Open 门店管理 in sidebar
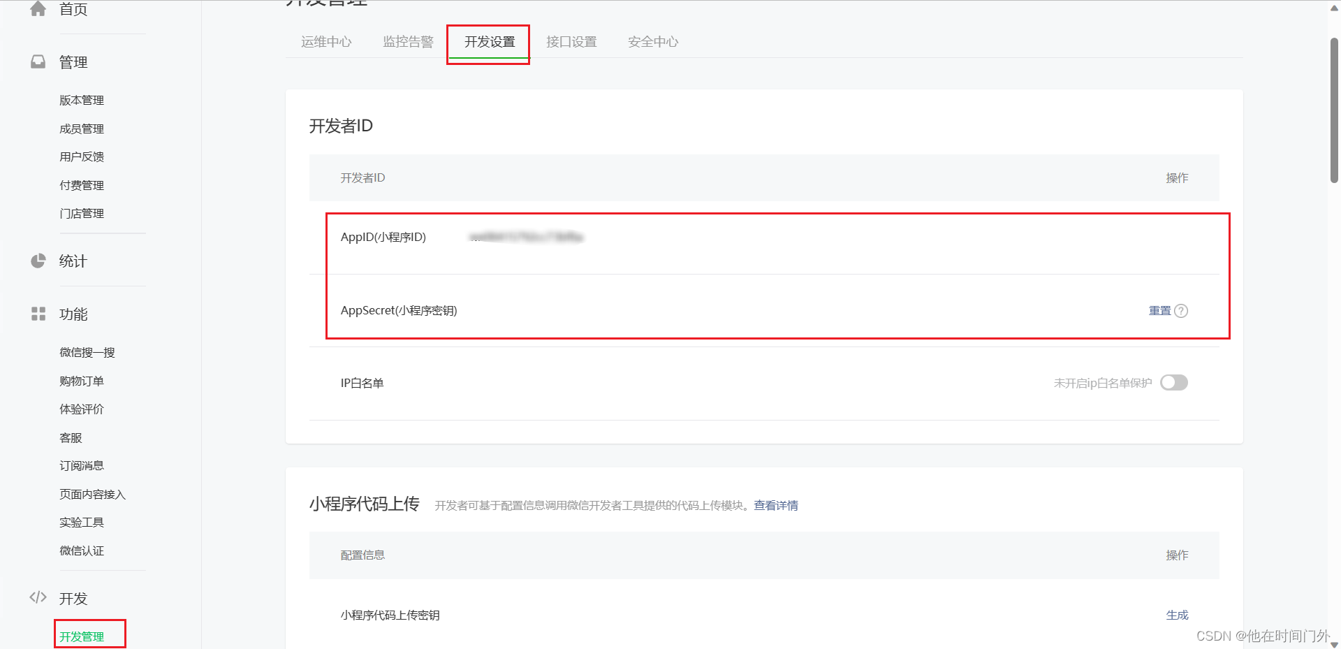 point(82,214)
